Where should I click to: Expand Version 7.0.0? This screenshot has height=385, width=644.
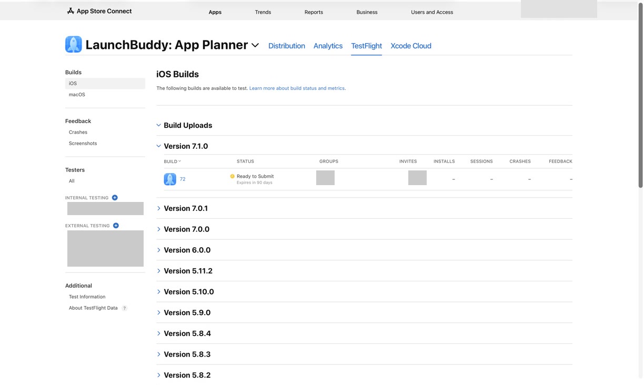click(x=158, y=229)
